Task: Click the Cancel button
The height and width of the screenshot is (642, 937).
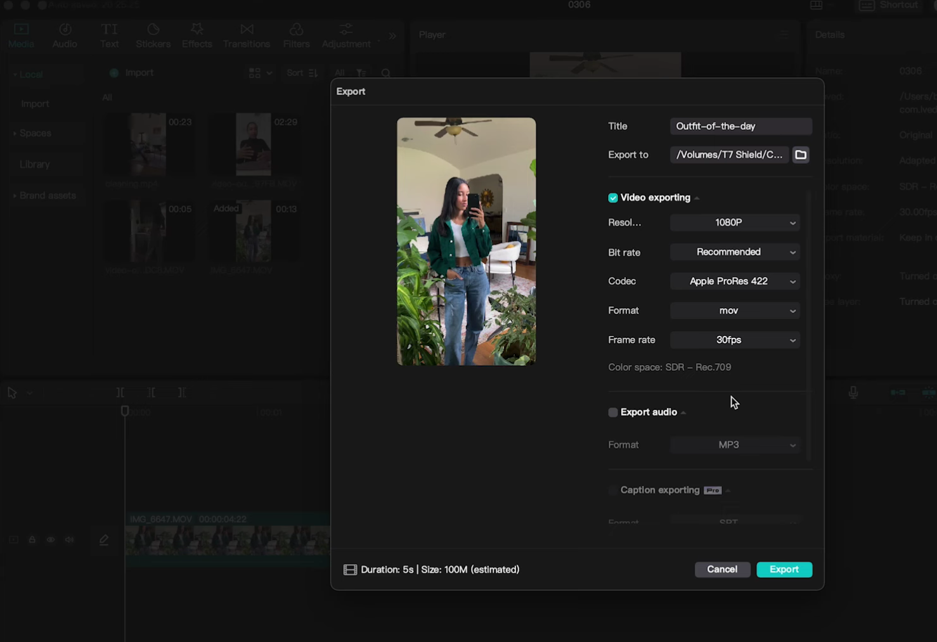Action: [x=722, y=570]
